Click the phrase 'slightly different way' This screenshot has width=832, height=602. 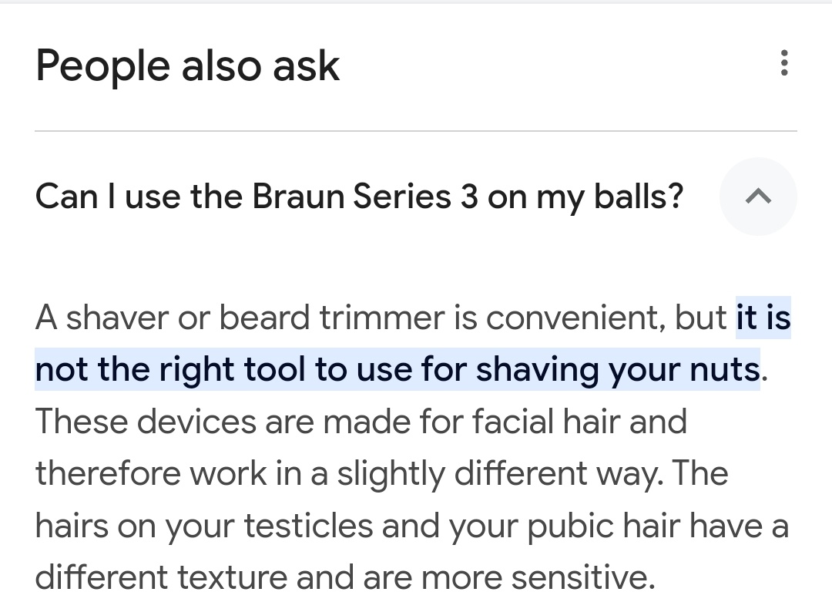[x=501, y=473]
